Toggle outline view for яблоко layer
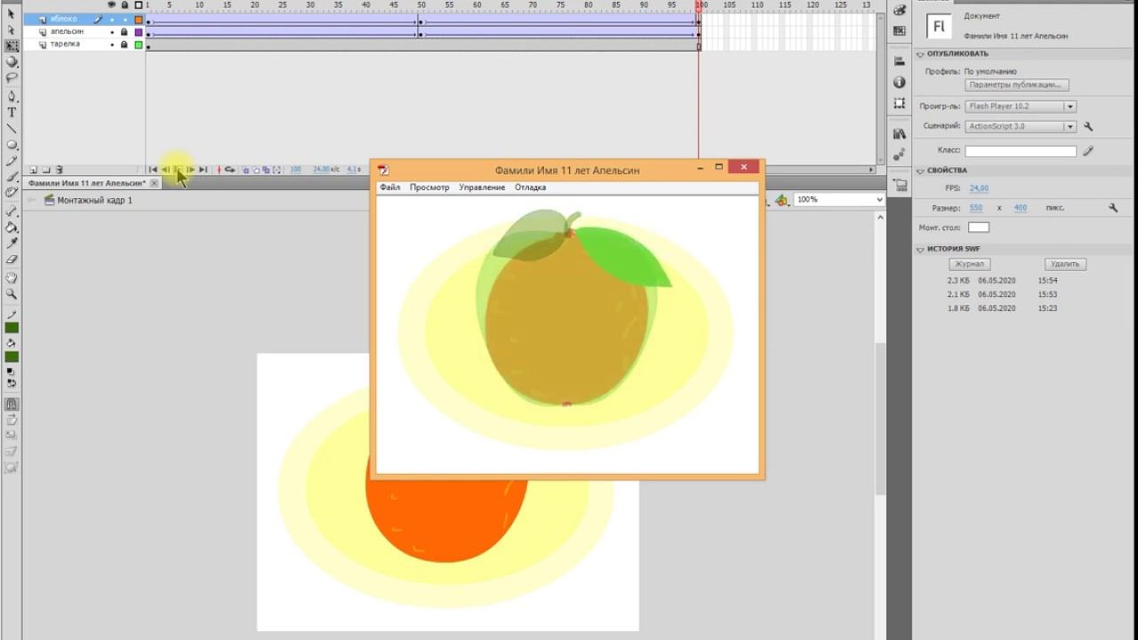The width and height of the screenshot is (1138, 640). tap(139, 20)
